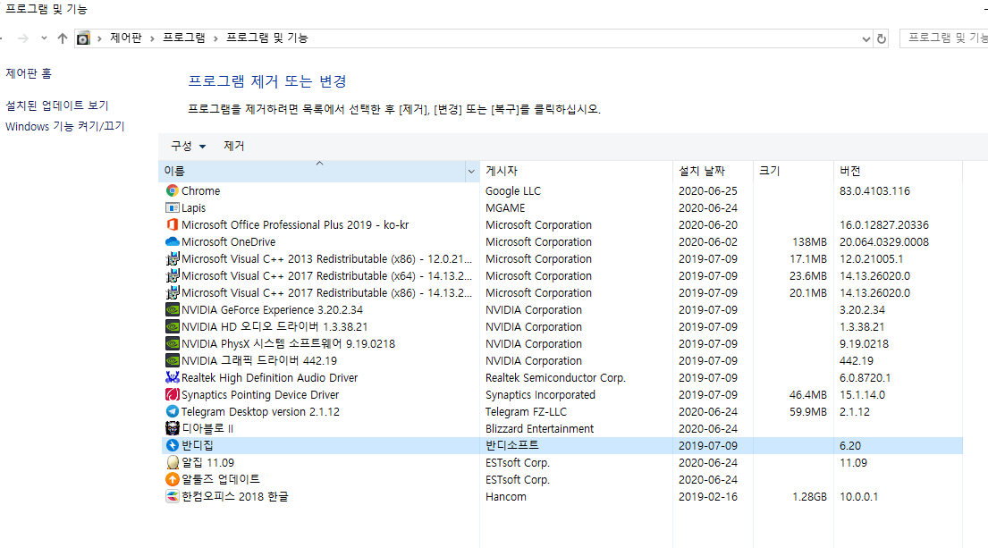Click the NVIDIA GeForce Experience icon

tap(172, 310)
